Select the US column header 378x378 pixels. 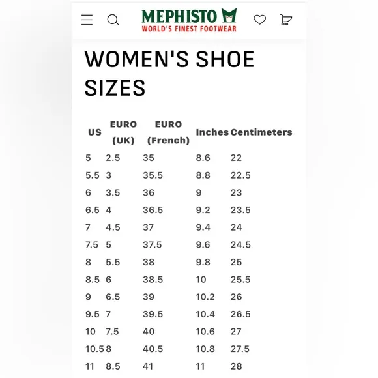pyautogui.click(x=94, y=132)
